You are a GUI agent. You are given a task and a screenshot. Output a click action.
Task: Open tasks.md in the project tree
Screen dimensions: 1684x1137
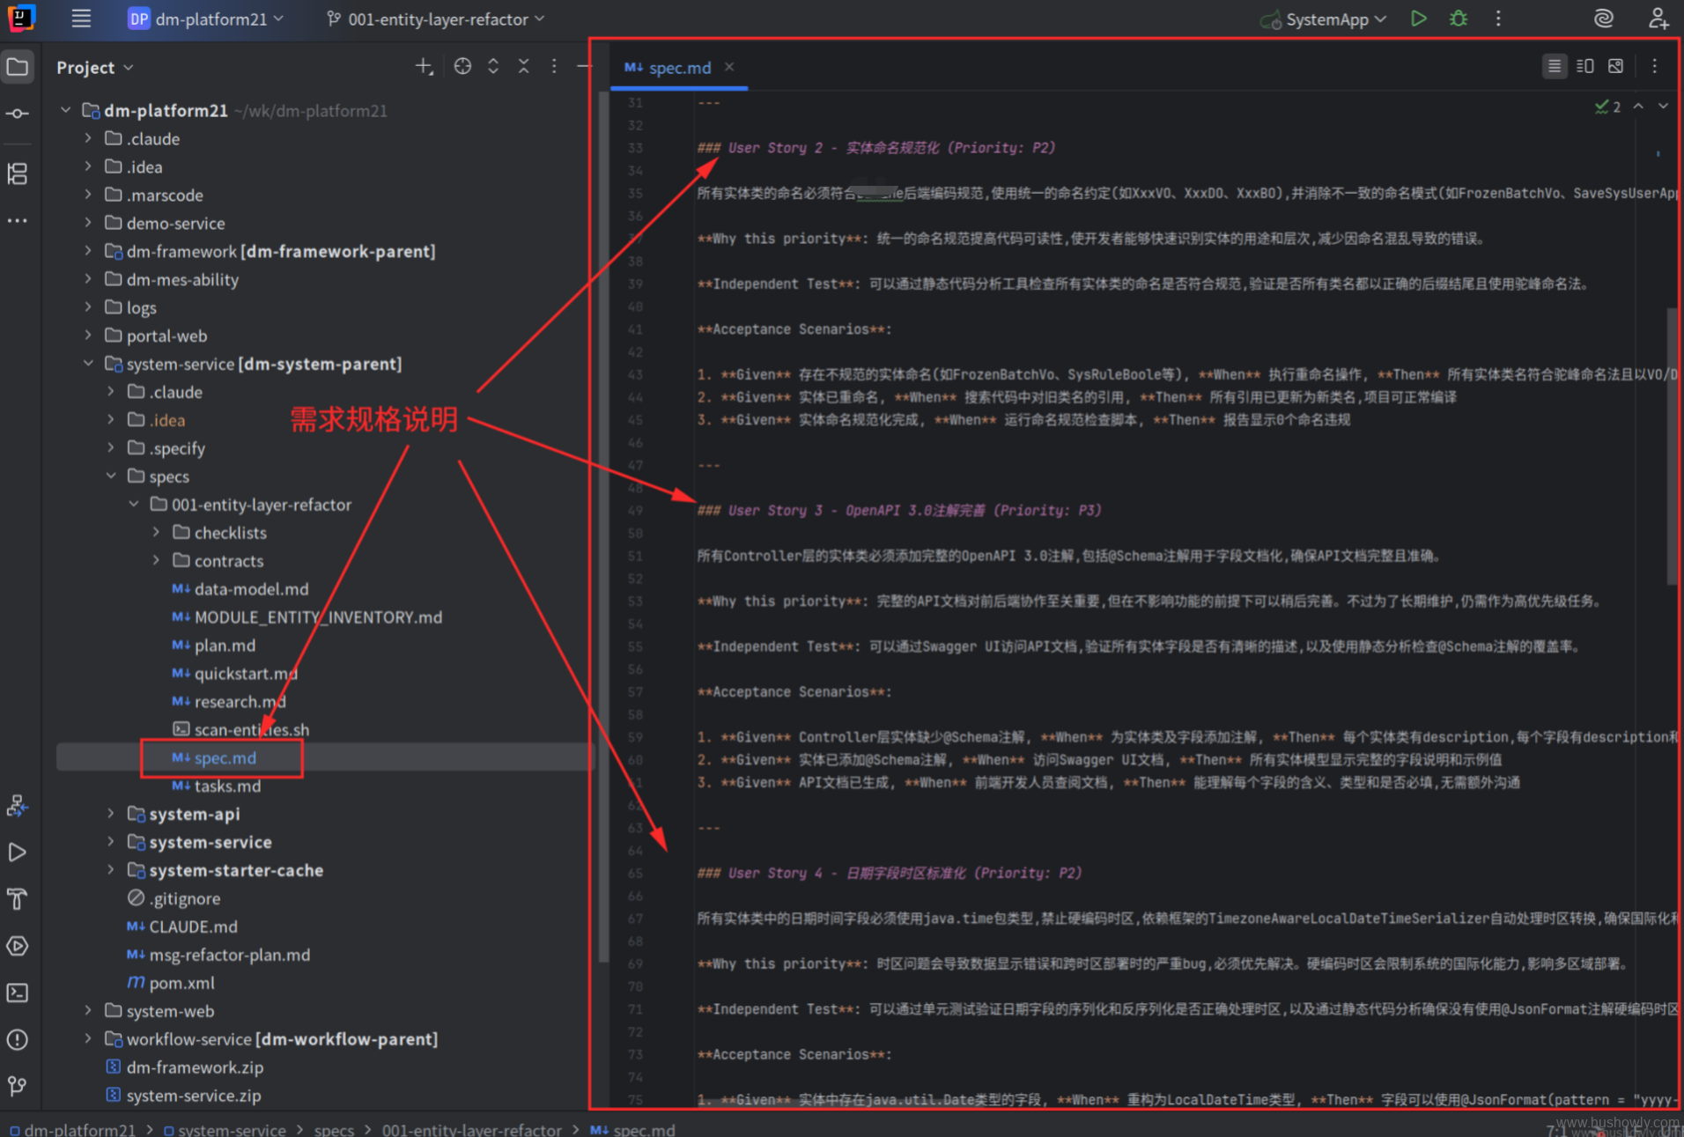tap(226, 786)
